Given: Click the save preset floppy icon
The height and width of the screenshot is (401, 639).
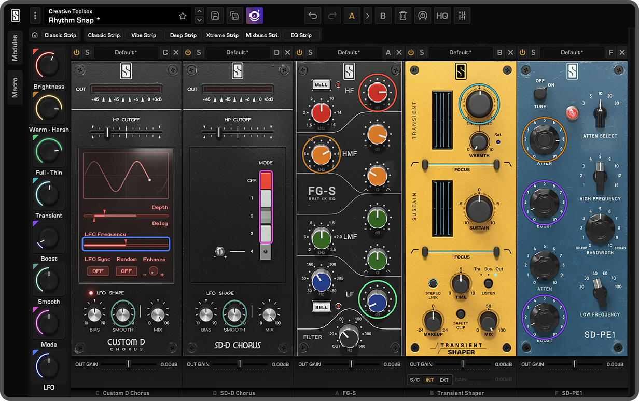Looking at the screenshot, I should click(x=215, y=16).
